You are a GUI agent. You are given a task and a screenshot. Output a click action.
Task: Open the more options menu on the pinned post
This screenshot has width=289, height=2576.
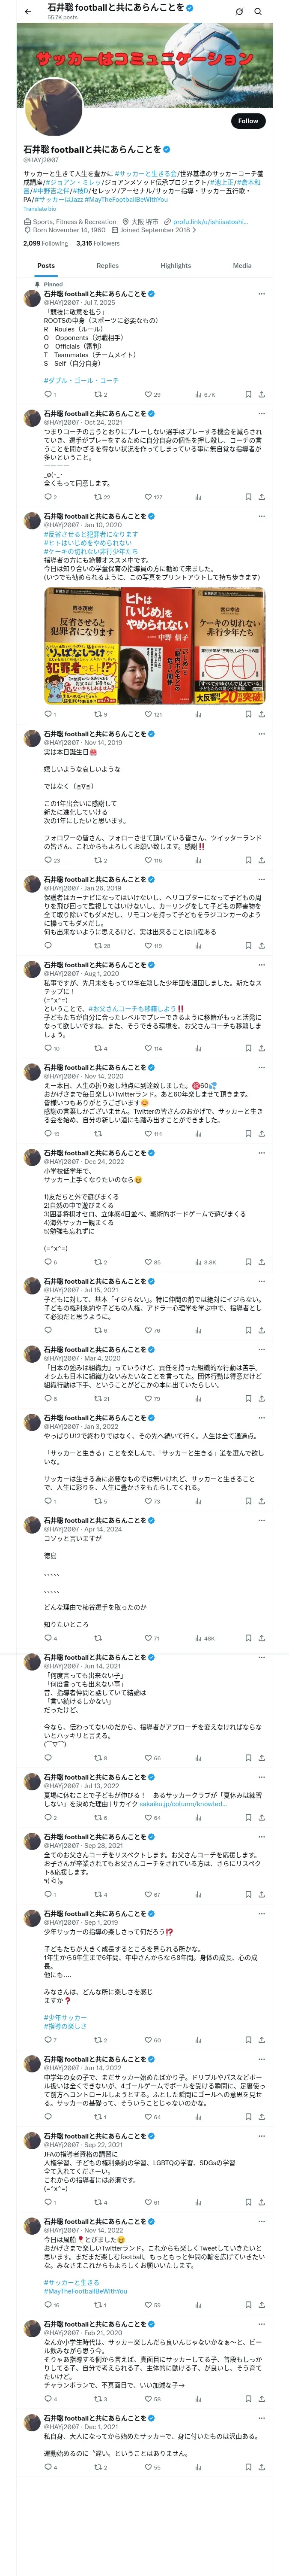pos(261,294)
